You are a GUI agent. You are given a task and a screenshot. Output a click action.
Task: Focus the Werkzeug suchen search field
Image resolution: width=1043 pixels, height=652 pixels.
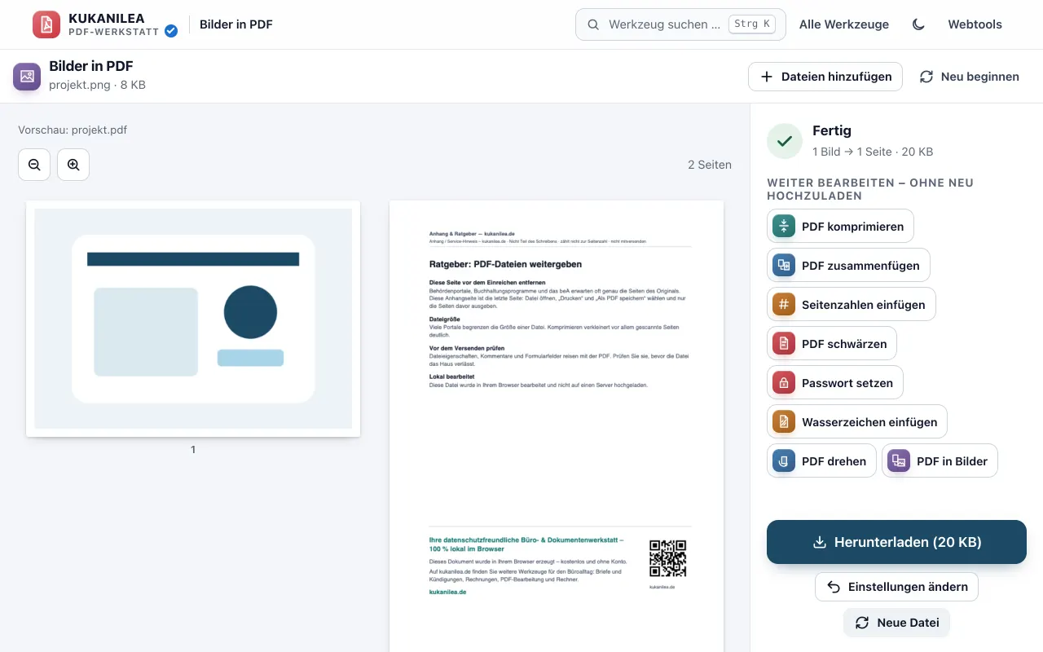(x=680, y=24)
